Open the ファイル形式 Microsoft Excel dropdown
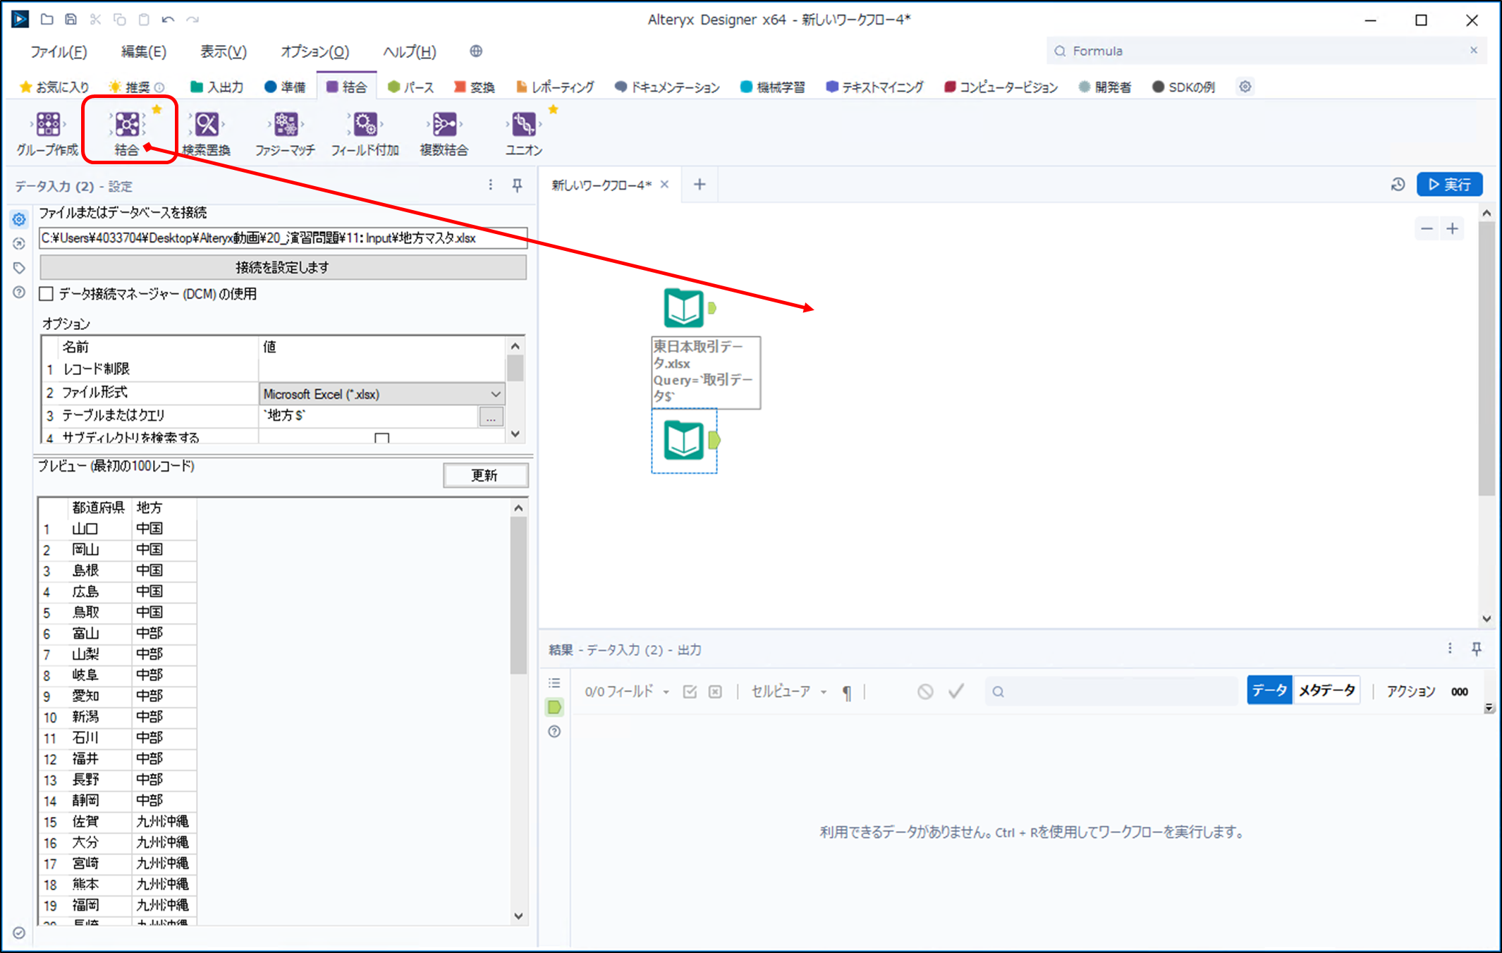 [x=496, y=394]
